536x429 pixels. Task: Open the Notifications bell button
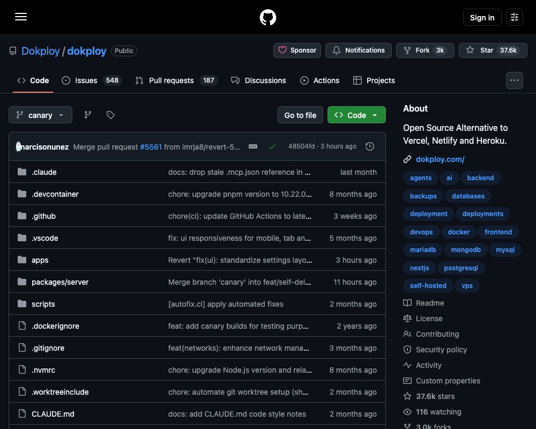click(x=358, y=50)
